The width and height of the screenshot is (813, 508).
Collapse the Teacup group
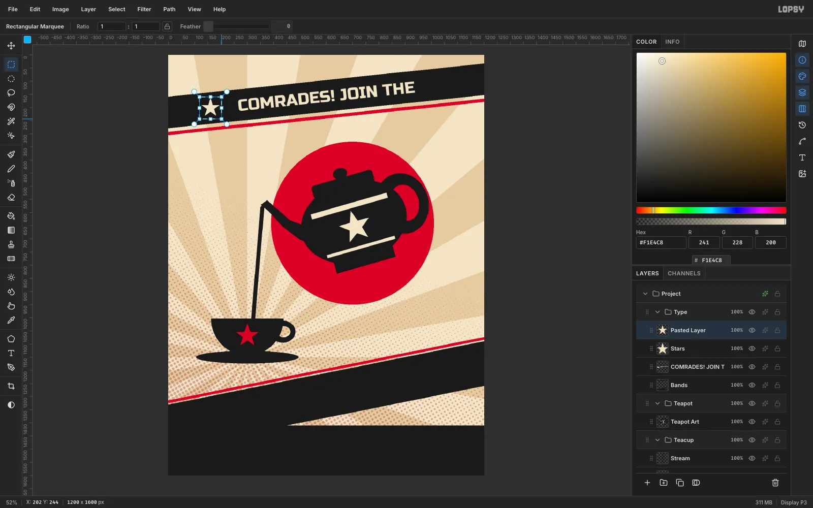coord(658,440)
